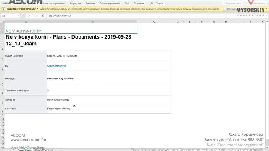This screenshot has width=269, height=151.
Task: Click the search magnifier icon
Action: tap(152, 3)
